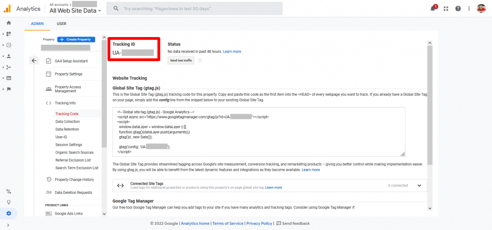
Task: Click the back arrow button in Property column
Action: coord(34,61)
